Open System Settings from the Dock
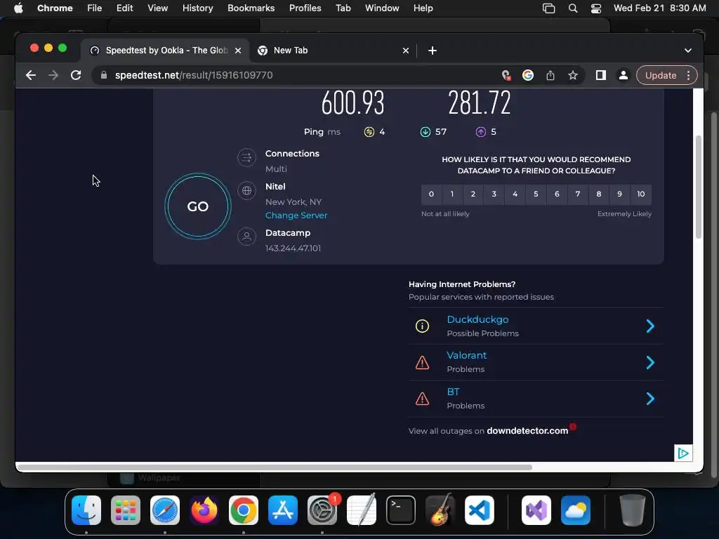 322,510
